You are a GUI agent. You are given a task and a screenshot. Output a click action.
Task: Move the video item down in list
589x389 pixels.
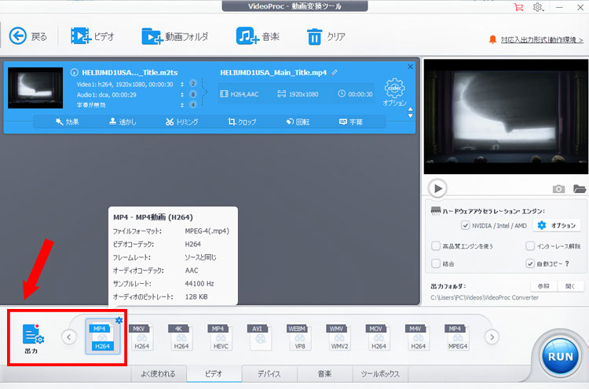tap(410, 116)
